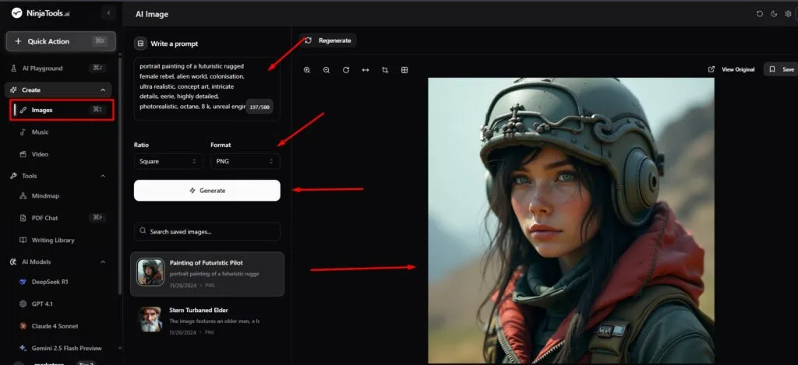This screenshot has height=365, width=798.
Task: Click the refresh icon in top bar
Action: 760,14
